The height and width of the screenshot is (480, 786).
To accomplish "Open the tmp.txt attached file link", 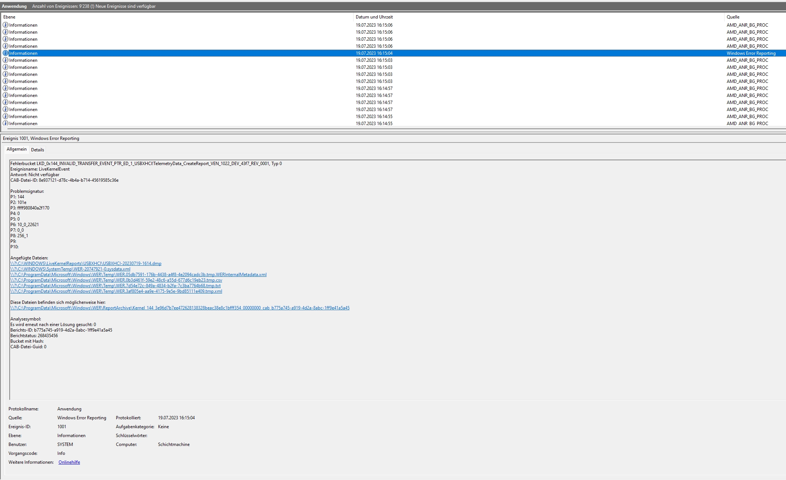I will 116,286.
